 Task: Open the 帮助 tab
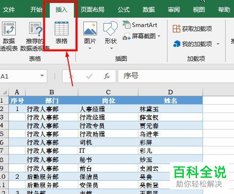click(224, 10)
